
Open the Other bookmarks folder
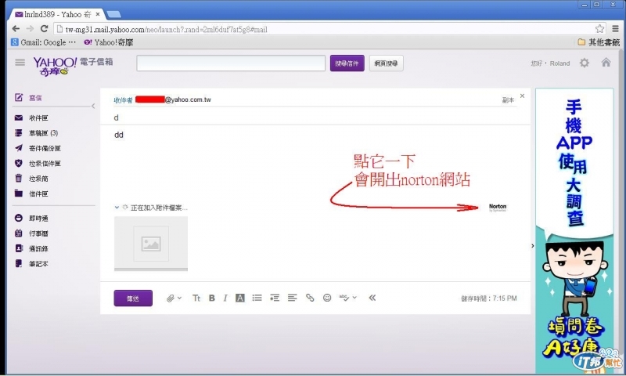click(x=599, y=42)
